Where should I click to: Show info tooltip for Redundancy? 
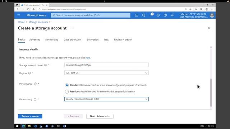point(35,100)
